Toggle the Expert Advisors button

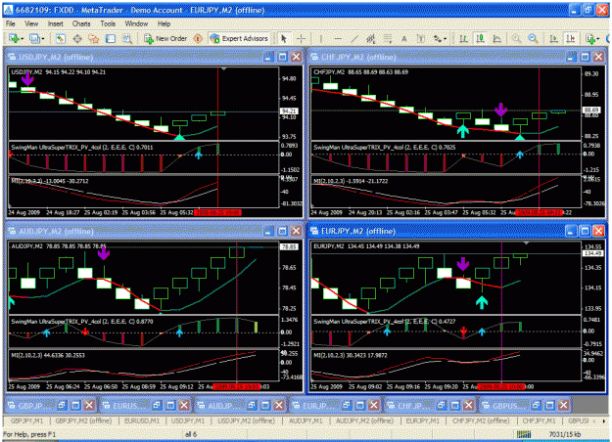tap(239, 38)
